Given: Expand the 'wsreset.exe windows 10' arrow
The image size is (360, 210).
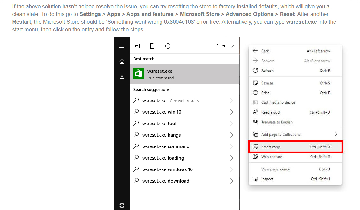Looking at the screenshot, I should [x=232, y=169].
